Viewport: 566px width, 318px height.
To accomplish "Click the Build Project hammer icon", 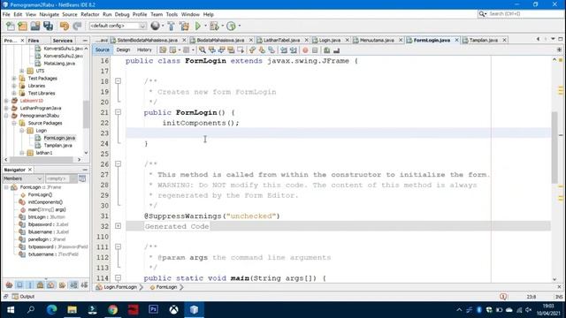I will (171, 26).
